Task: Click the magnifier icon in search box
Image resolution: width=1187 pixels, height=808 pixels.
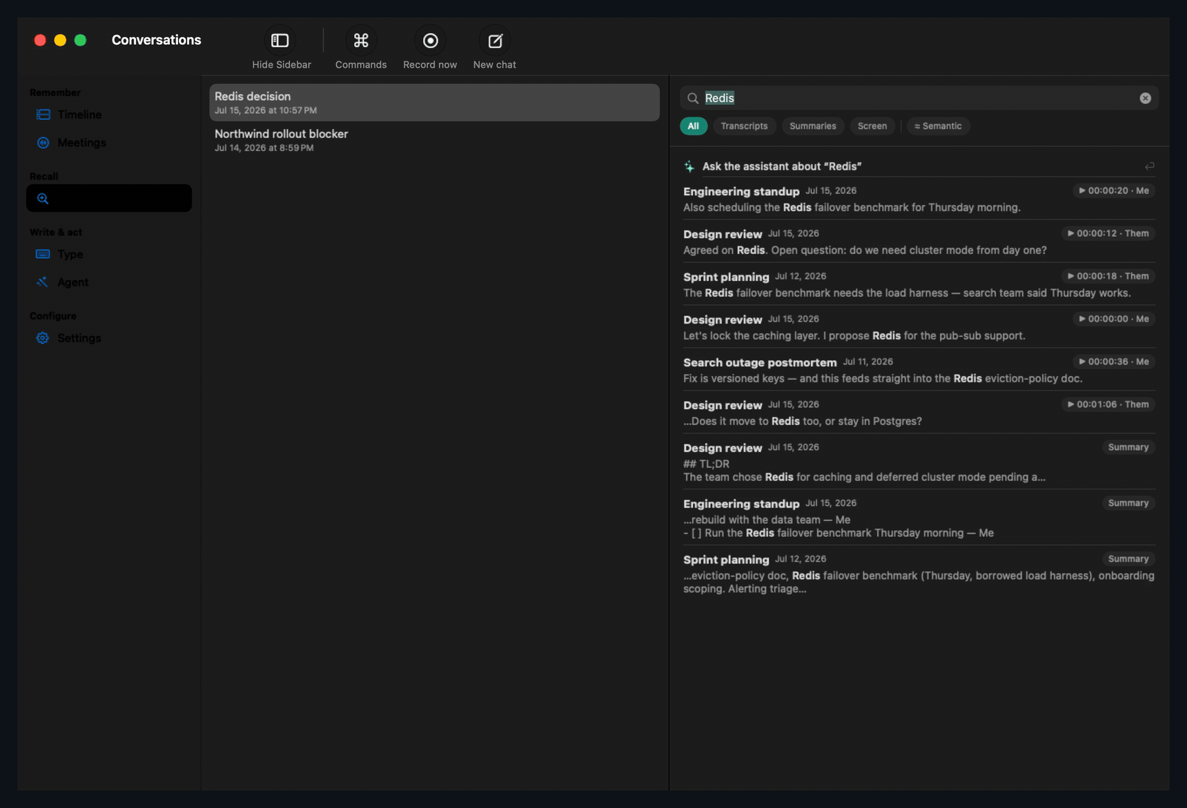Action: (x=693, y=98)
